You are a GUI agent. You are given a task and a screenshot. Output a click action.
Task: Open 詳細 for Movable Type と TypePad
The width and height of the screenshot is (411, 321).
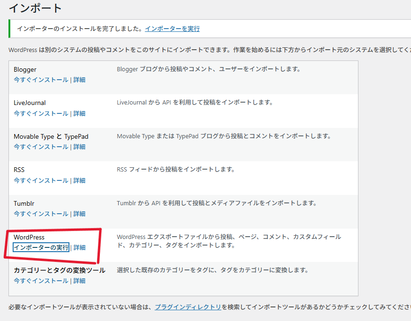pos(79,147)
